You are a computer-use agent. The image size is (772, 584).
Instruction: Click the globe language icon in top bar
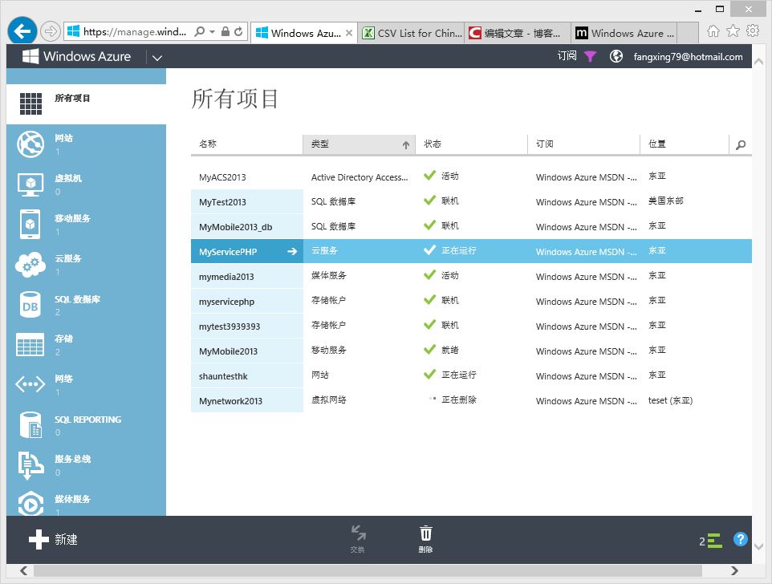pos(615,56)
